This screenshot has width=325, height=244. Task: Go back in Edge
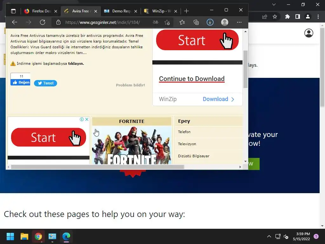(15, 22)
